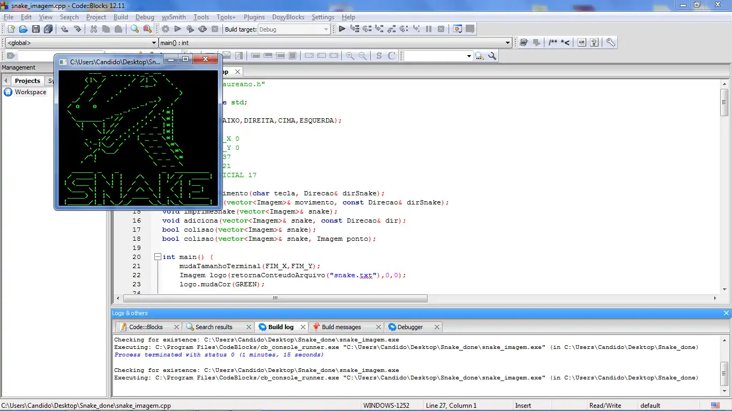
Task: Click the New file toolbar icon
Action: 11,29
